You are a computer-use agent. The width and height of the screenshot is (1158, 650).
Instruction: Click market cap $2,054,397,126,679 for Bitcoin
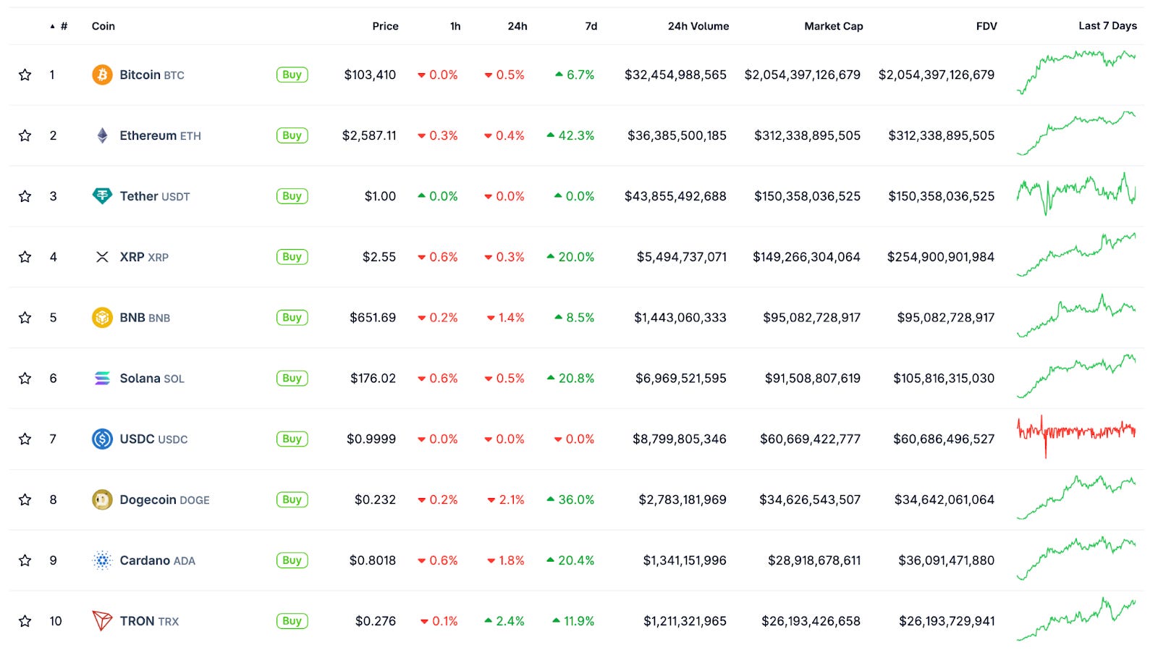click(x=803, y=75)
